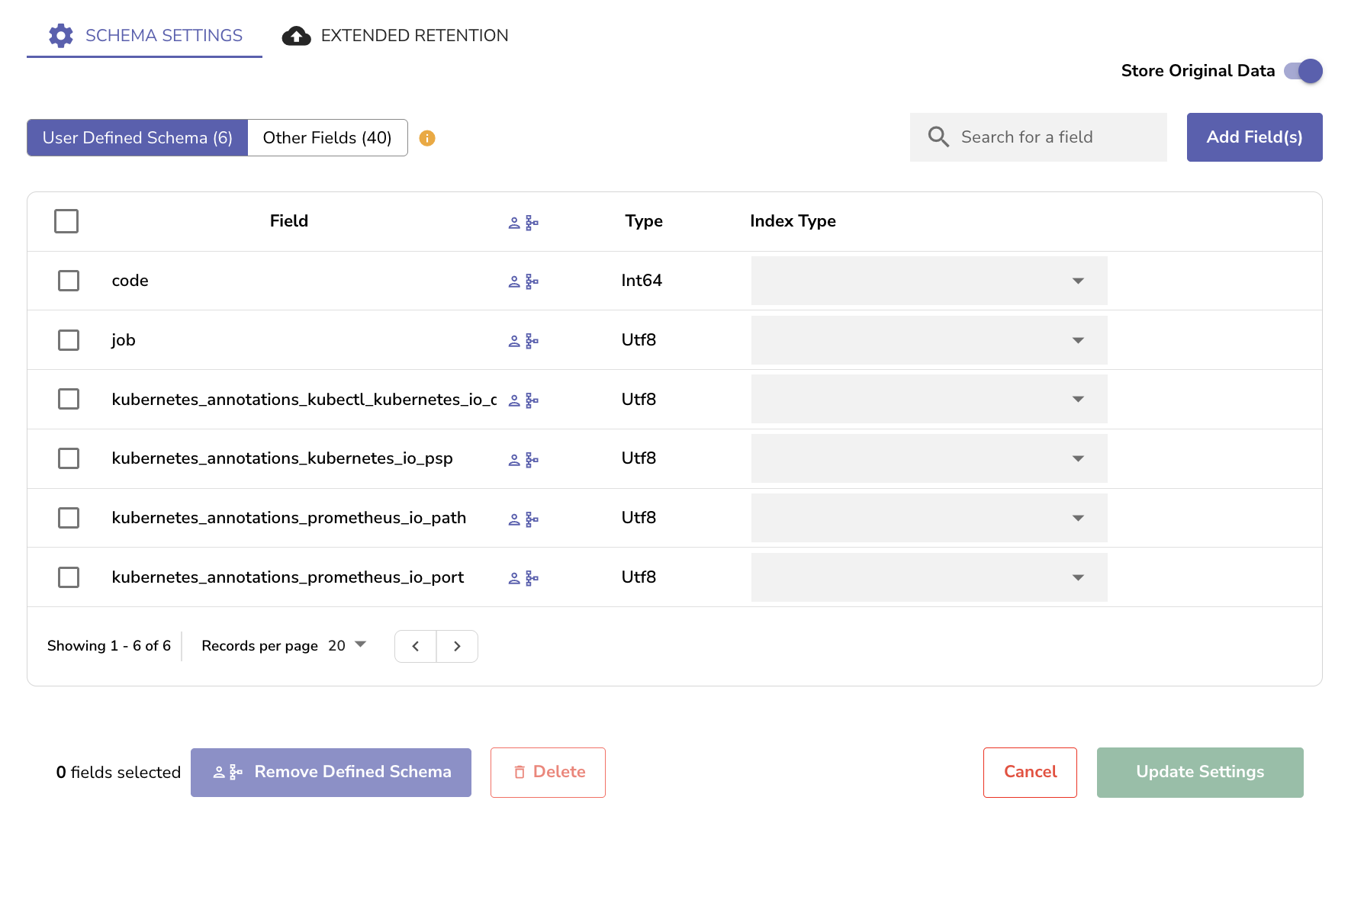This screenshot has height=900, width=1364.
Task: Switch to the Other Fields tab
Action: (327, 137)
